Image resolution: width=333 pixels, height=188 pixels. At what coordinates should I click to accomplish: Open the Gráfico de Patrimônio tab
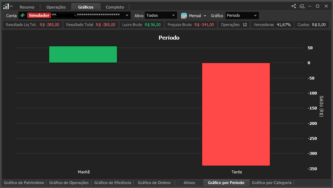tap(24, 183)
